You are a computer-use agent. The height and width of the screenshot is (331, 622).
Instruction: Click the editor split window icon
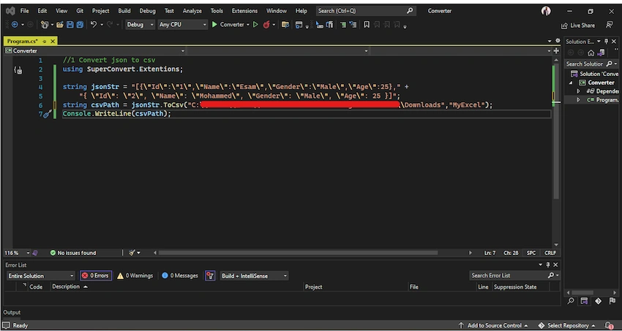(556, 50)
